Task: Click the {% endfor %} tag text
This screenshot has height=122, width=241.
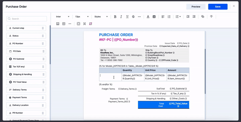Action: (x=106, y=85)
